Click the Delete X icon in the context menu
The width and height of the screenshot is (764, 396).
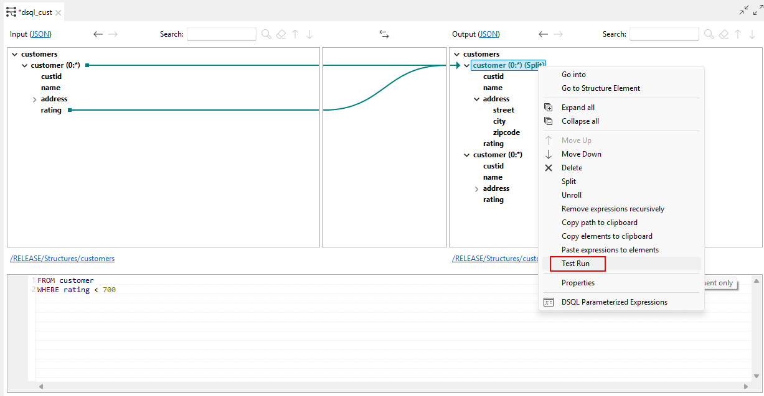point(549,167)
